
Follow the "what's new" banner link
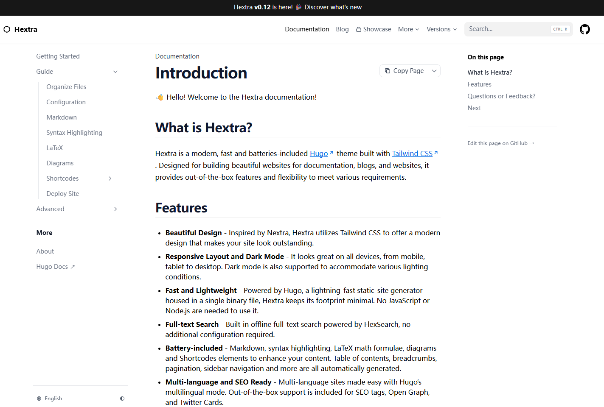346,7
